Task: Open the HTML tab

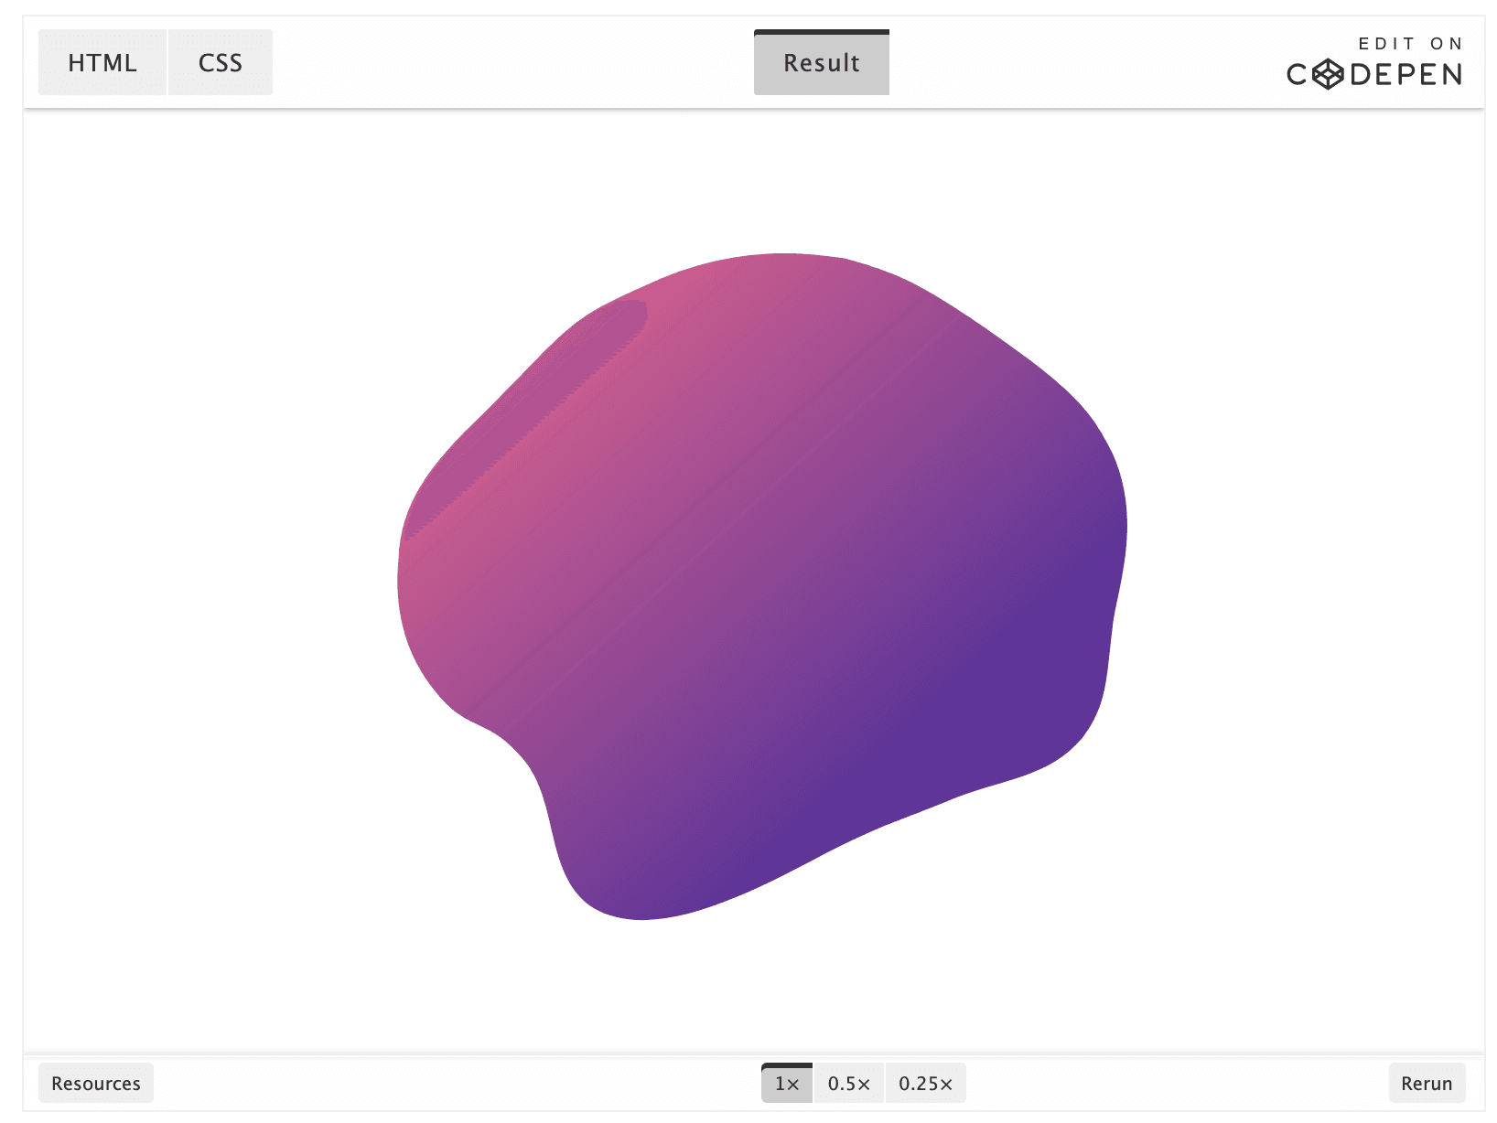Action: (102, 62)
